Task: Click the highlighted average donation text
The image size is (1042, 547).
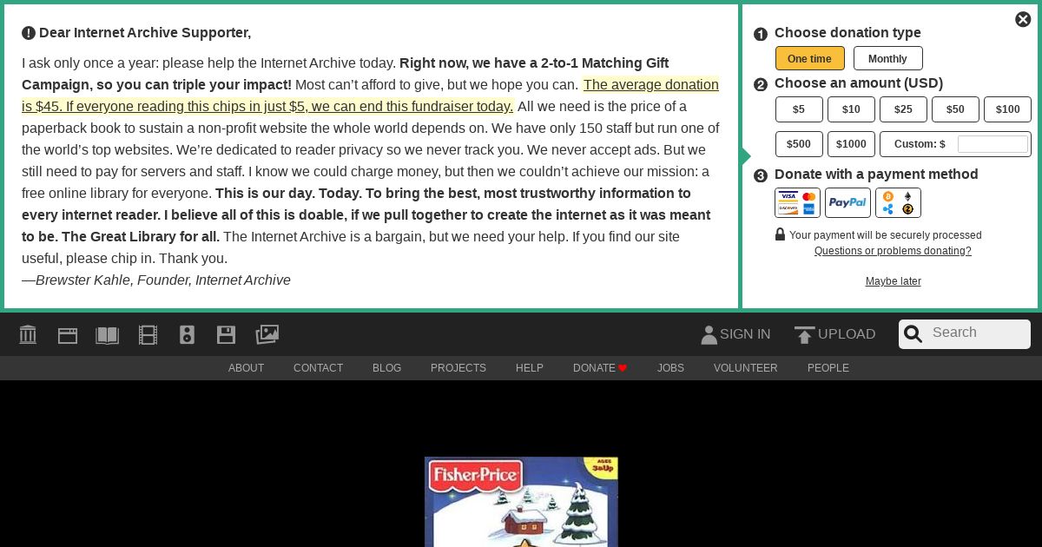Action: pos(370,96)
